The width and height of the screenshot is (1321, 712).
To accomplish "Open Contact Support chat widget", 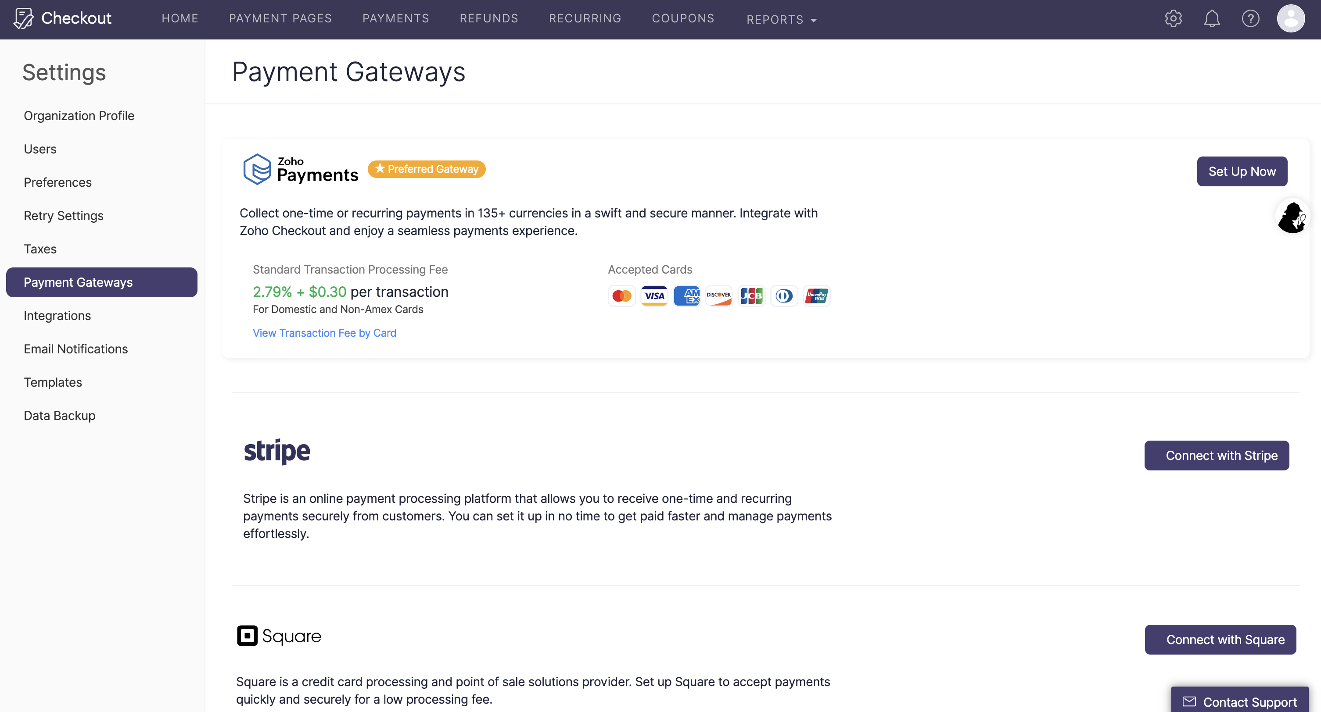I will (1239, 701).
